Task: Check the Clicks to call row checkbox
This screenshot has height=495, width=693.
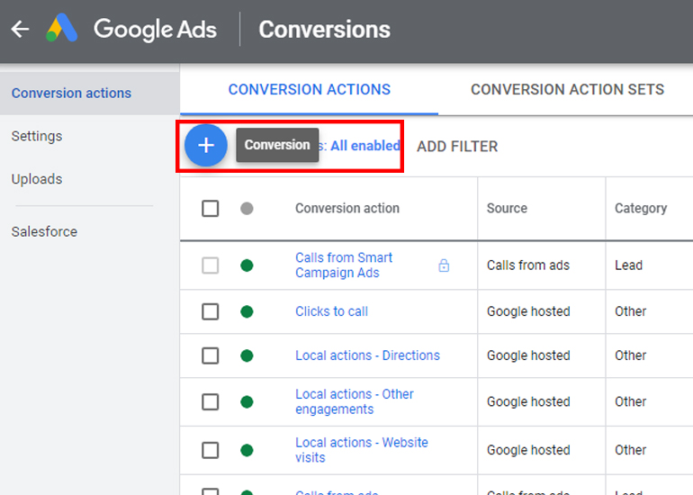Action: (x=211, y=311)
